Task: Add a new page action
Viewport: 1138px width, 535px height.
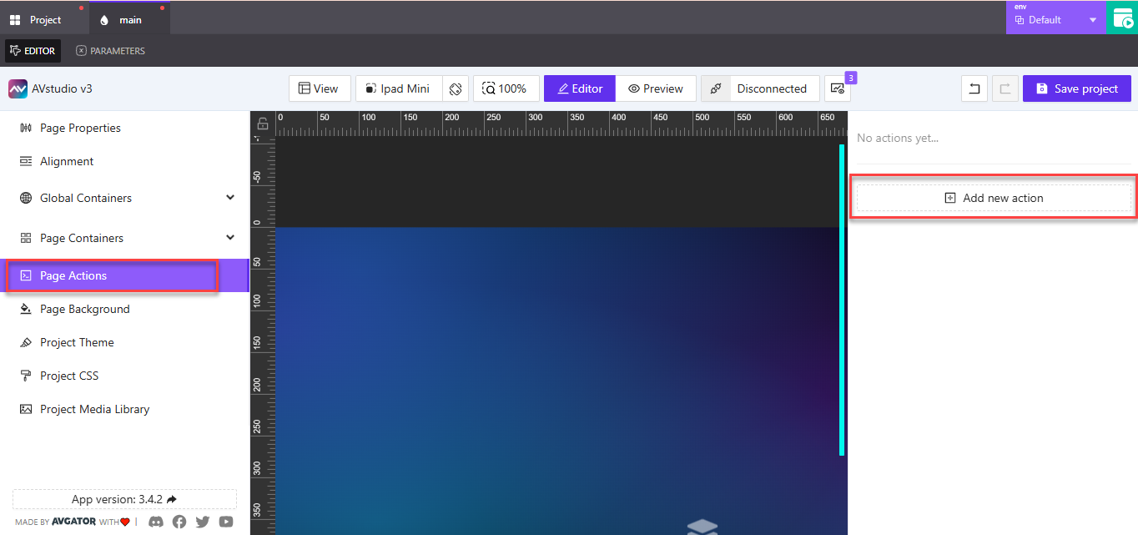Action: (993, 197)
